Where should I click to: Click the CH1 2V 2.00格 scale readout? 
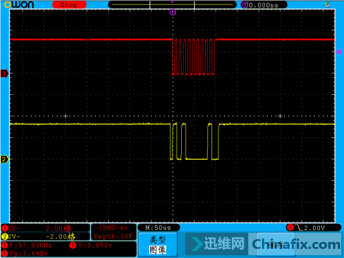click(46, 228)
